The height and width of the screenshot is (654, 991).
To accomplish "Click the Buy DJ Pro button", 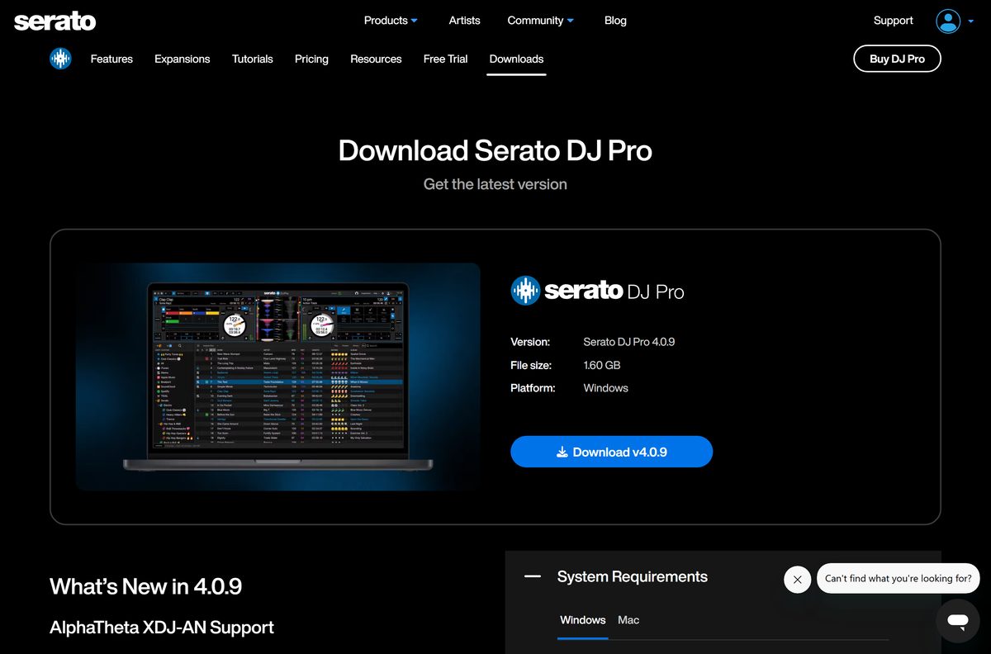I will (x=897, y=59).
